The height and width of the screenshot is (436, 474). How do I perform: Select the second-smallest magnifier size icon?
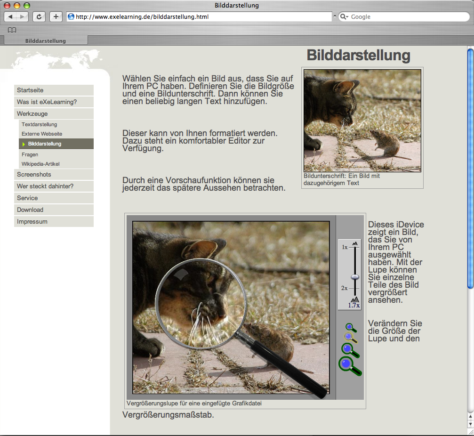(351, 338)
